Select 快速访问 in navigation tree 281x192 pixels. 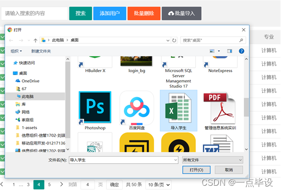pos(24,63)
